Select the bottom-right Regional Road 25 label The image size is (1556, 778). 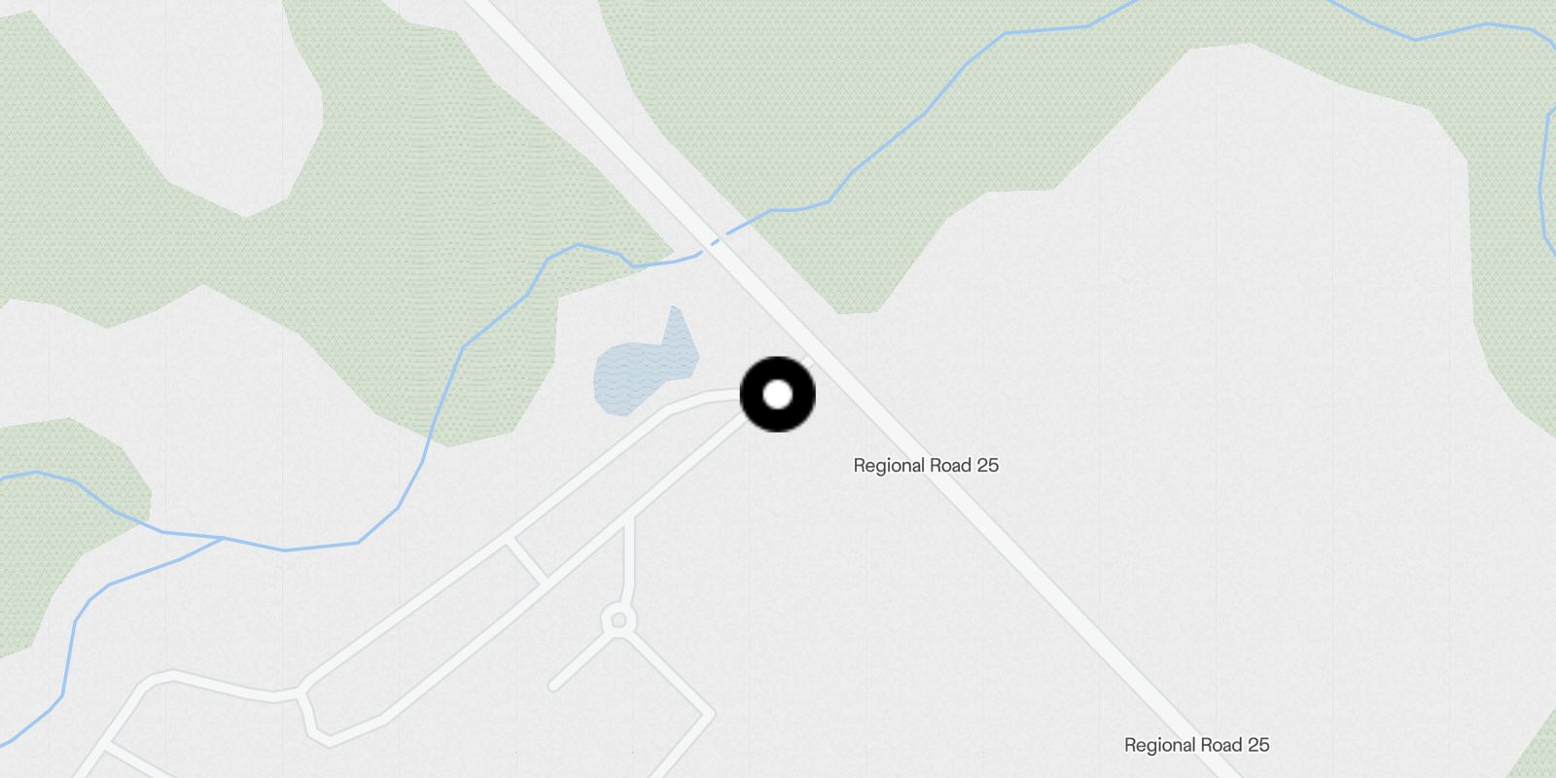[1196, 745]
